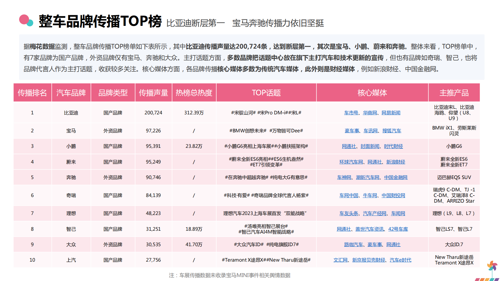The image size is (500, 281).
Task: Open the 封面新闻 media link
Action: pos(370,146)
